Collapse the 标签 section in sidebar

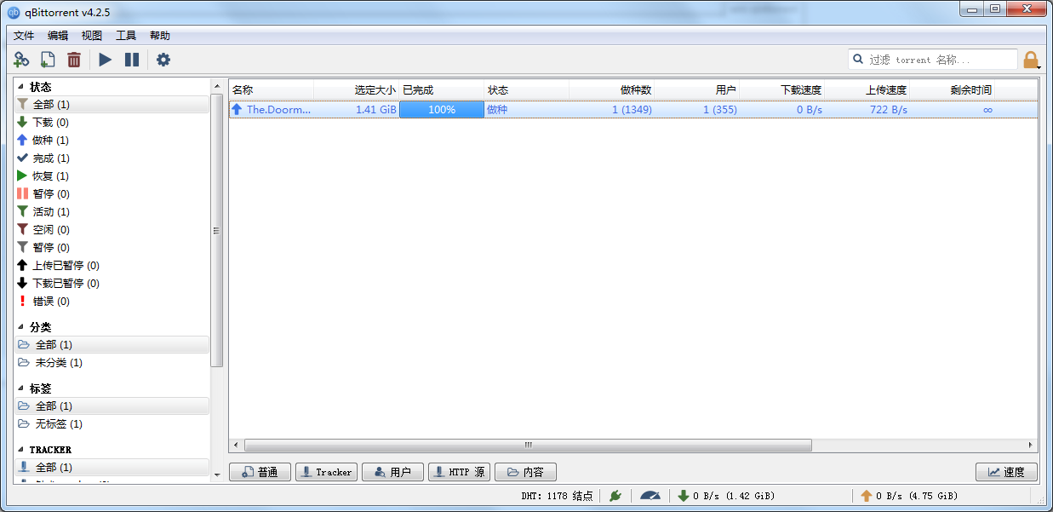[x=21, y=388]
